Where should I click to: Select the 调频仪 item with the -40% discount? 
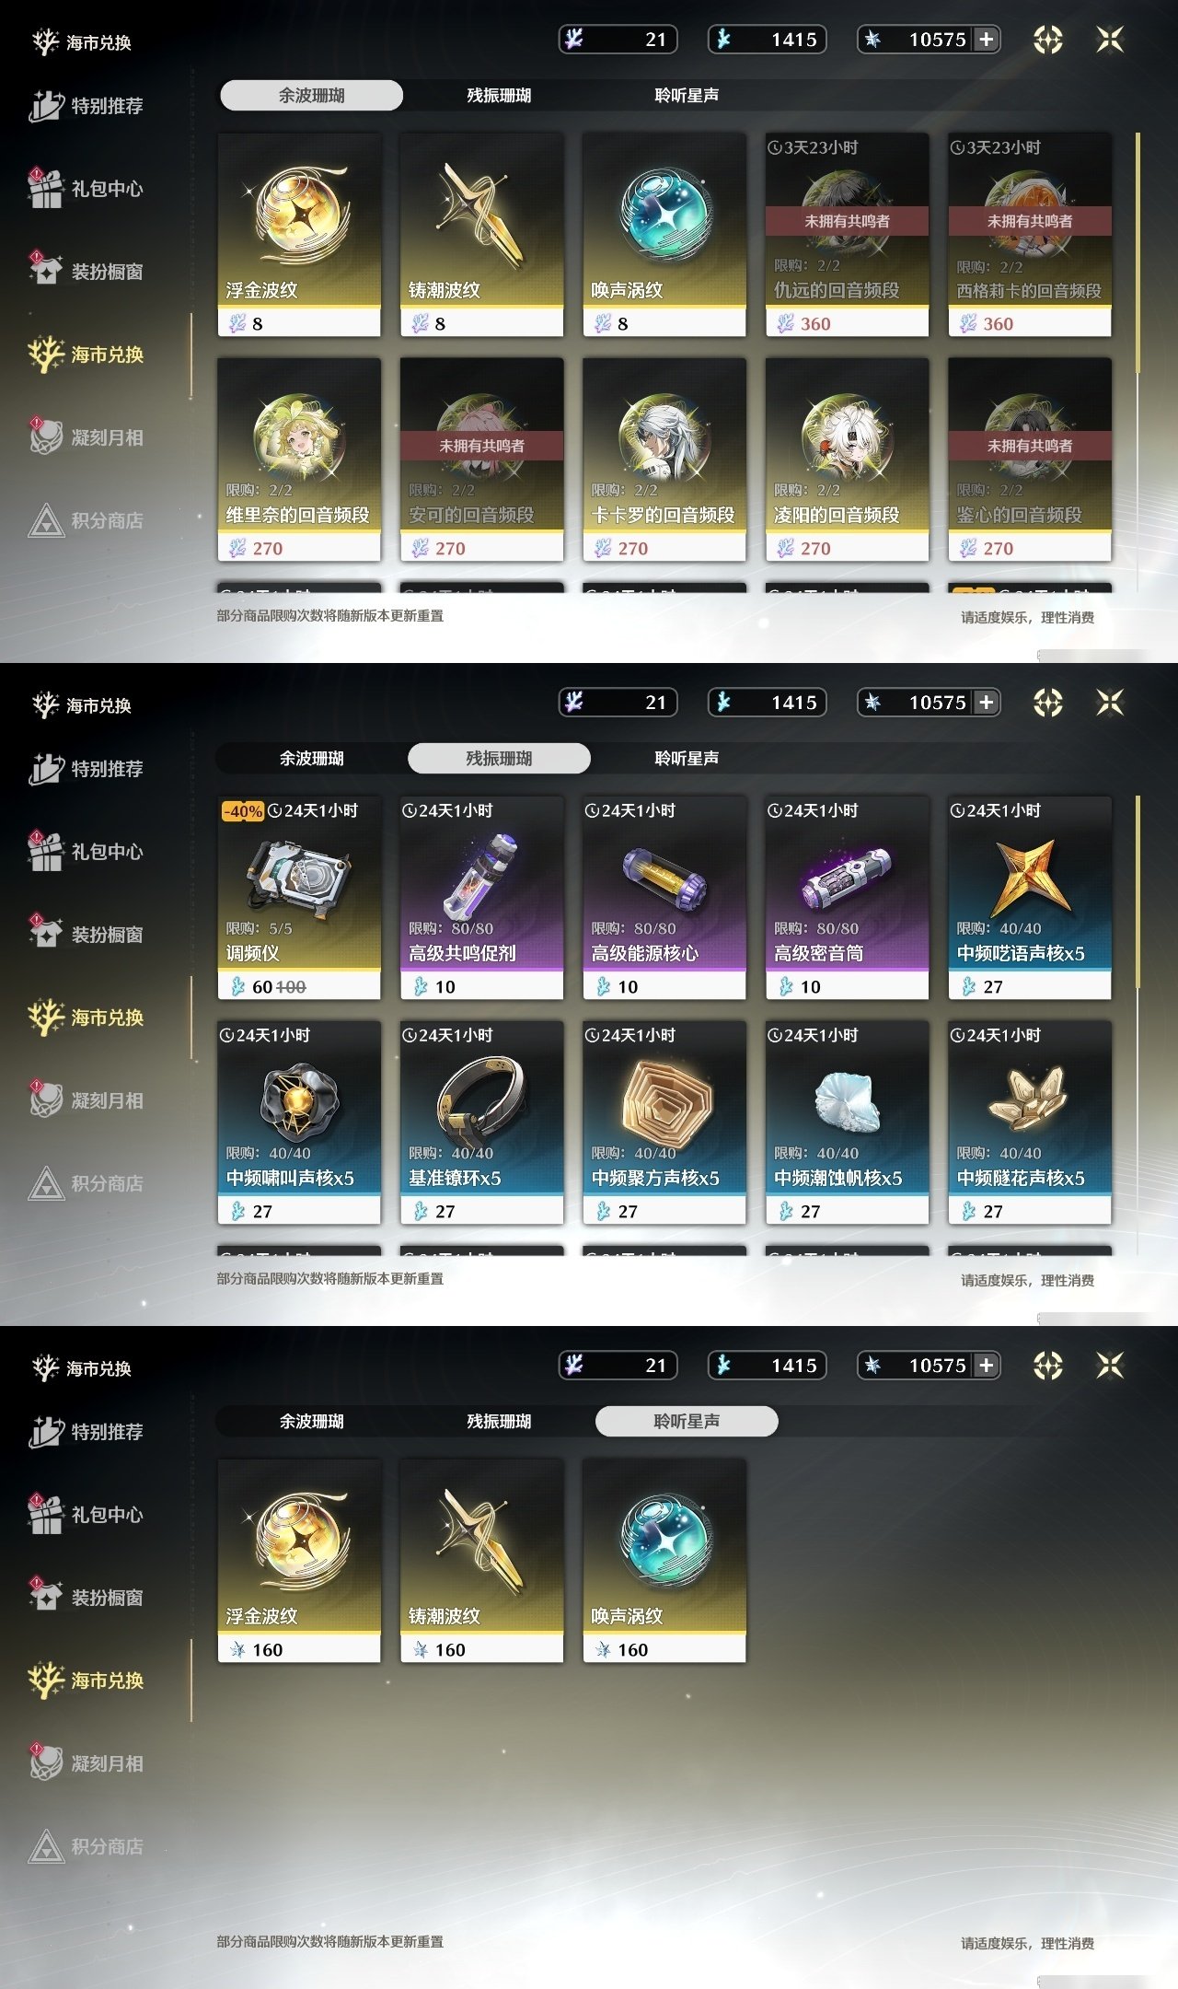(x=299, y=898)
